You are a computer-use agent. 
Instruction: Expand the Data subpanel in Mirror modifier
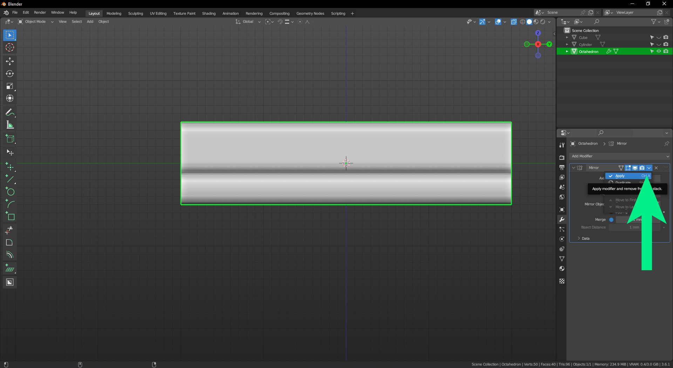pyautogui.click(x=585, y=239)
